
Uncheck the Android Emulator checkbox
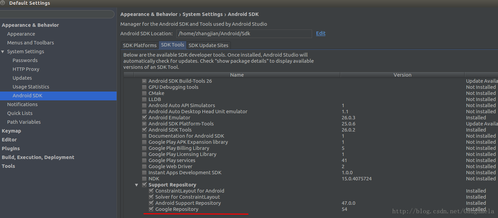[144, 118]
